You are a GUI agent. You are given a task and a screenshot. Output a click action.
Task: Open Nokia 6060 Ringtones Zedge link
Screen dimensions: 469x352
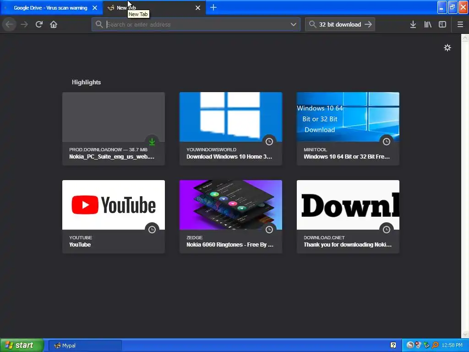(230, 245)
